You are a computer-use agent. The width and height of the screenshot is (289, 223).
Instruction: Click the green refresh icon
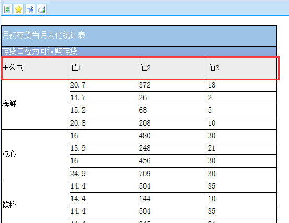pyautogui.click(x=7, y=9)
